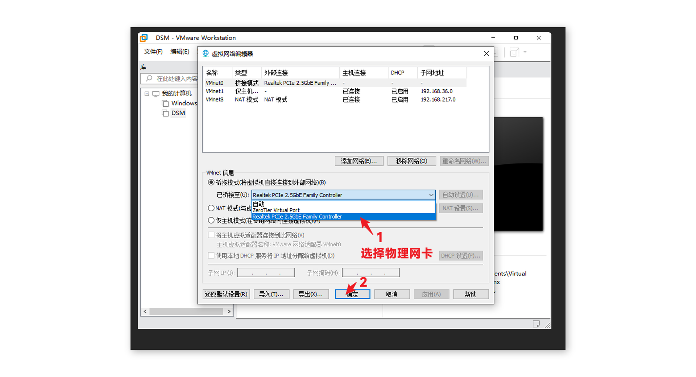The width and height of the screenshot is (696, 377).
Task: Open the 编辑(E) menu
Action: pos(180,52)
